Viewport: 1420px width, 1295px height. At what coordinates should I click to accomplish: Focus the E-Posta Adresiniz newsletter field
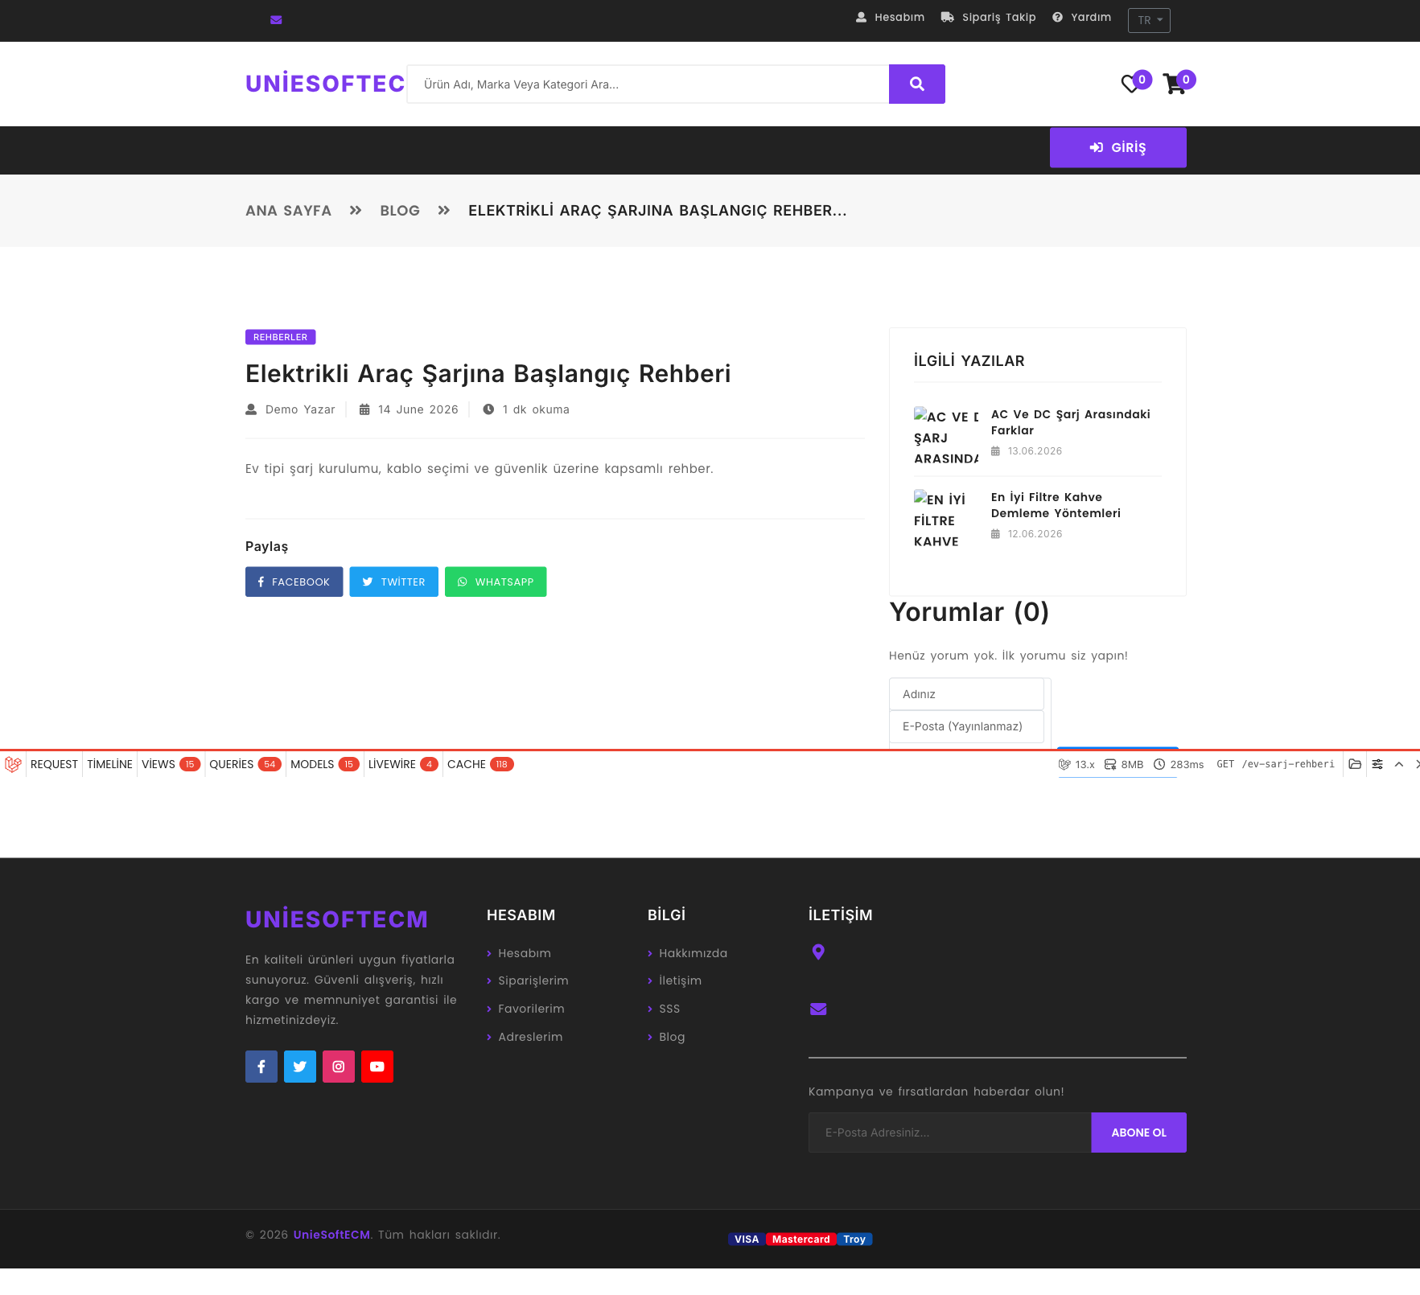[x=949, y=1133]
